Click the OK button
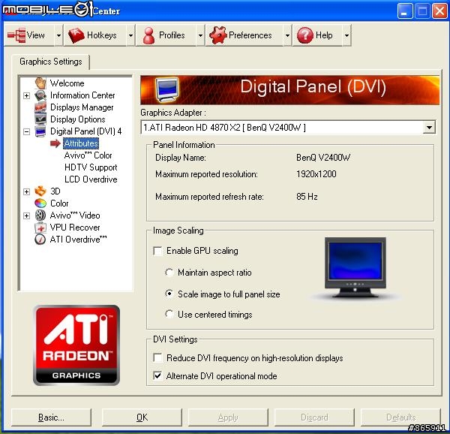The width and height of the screenshot is (450, 434). coord(142,417)
